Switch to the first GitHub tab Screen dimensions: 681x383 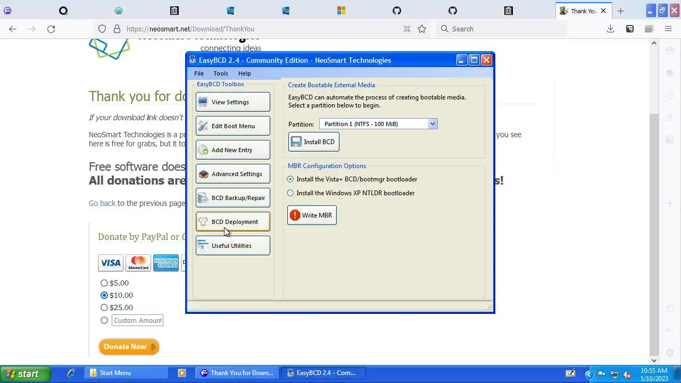coord(397,11)
